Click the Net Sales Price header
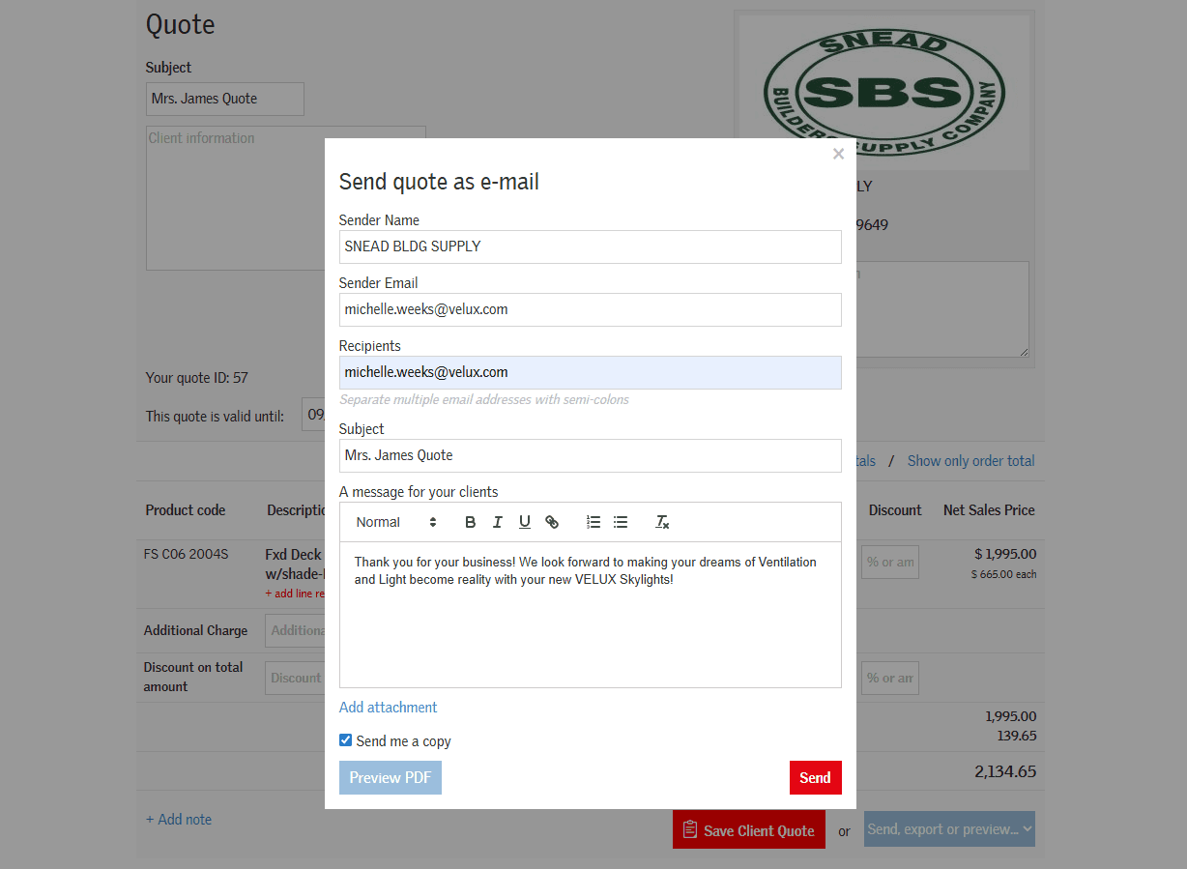 [989, 510]
